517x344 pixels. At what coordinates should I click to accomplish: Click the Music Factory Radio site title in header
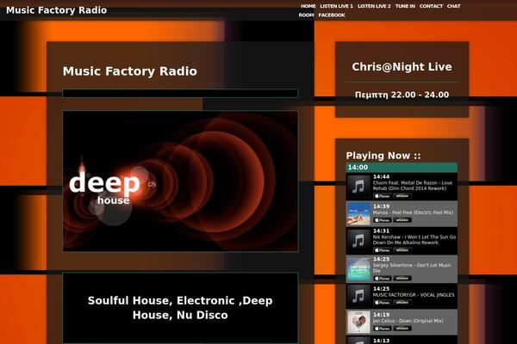56,10
